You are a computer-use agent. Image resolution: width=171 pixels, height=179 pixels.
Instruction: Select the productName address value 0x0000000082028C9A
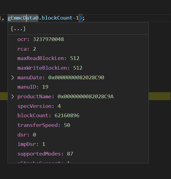(85, 97)
